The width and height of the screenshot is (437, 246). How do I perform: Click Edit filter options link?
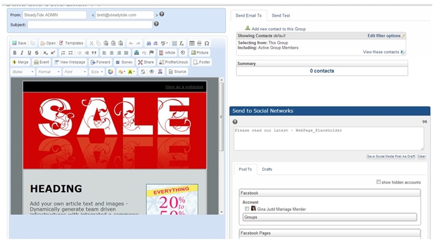click(x=384, y=36)
